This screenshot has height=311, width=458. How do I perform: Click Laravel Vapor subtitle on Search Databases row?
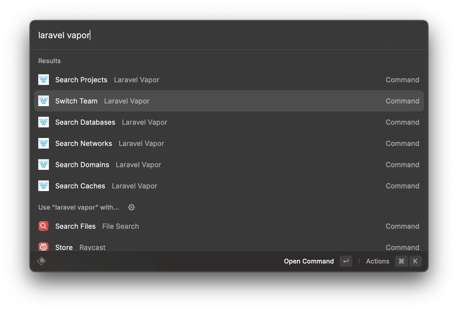(145, 122)
